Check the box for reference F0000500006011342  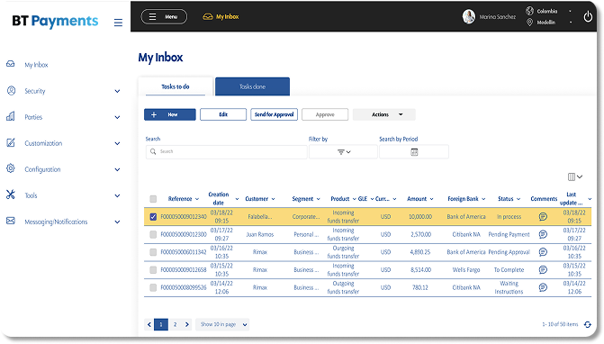click(x=153, y=252)
